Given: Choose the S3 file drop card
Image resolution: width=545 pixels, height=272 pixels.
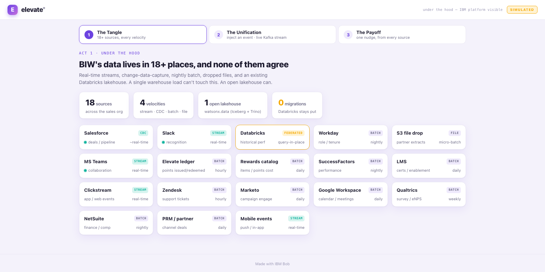Looking at the screenshot, I should pos(429,137).
